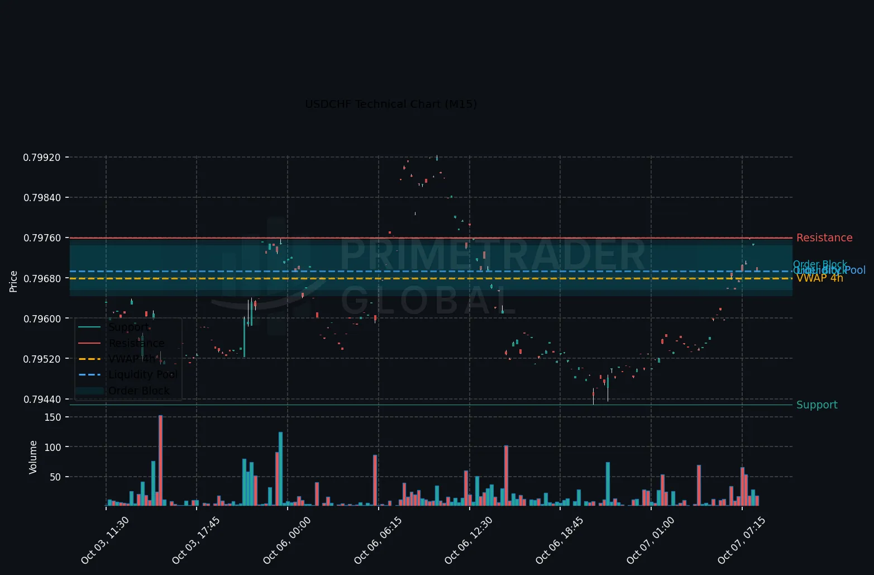Click the Resistance entry in the legend
This screenshot has height=575, width=874.
tap(136, 343)
